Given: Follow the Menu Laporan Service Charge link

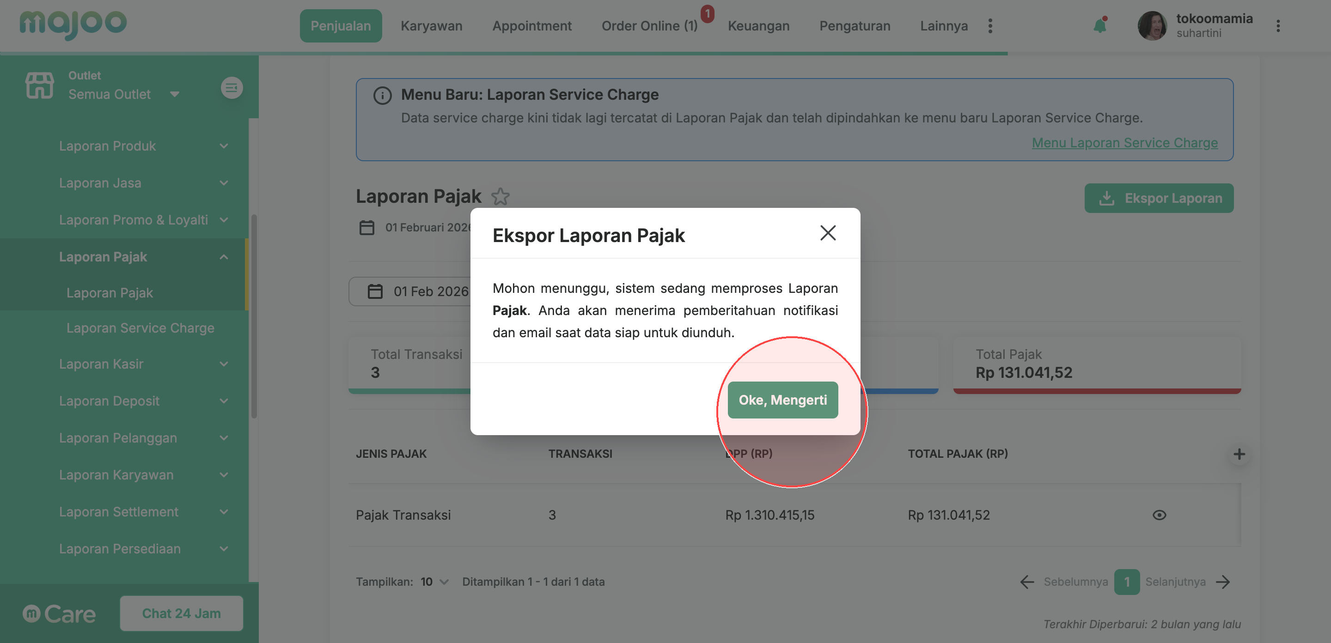Looking at the screenshot, I should [x=1124, y=143].
